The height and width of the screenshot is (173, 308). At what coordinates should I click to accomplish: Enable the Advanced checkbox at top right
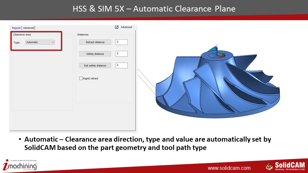[117, 27]
